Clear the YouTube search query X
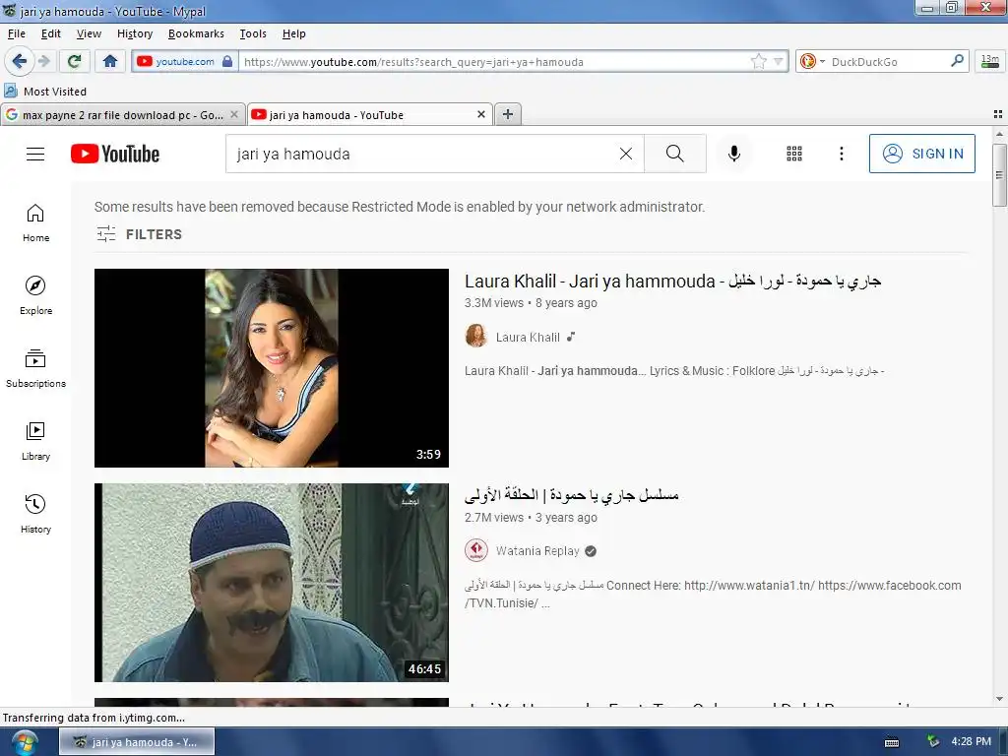 (625, 154)
